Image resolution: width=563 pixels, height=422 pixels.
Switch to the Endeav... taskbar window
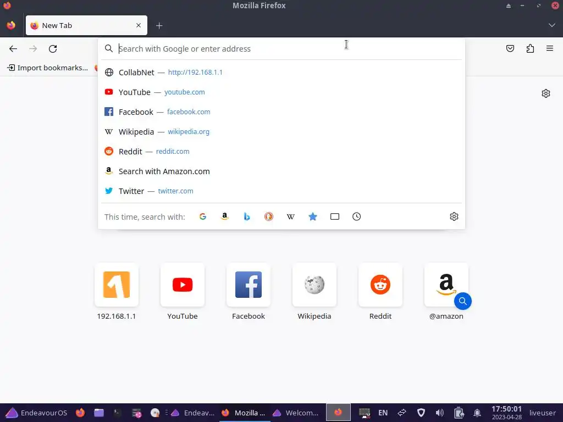tap(193, 413)
